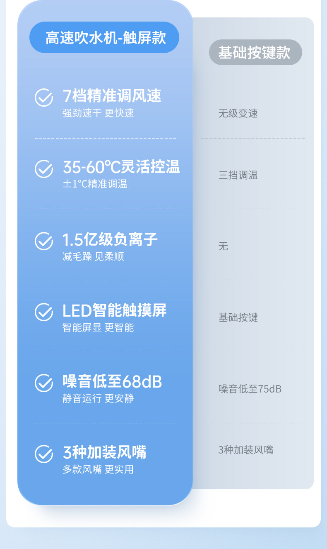Image resolution: width=327 pixels, height=549 pixels.
Task: Select the 高速吹水机-触屏款 blue header pill
Action: tap(104, 37)
